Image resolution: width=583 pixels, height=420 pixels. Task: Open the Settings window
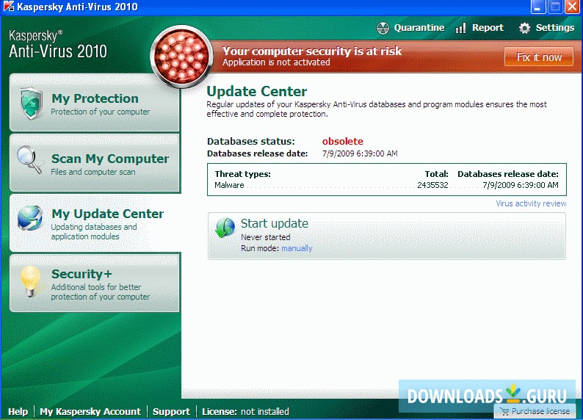546,28
